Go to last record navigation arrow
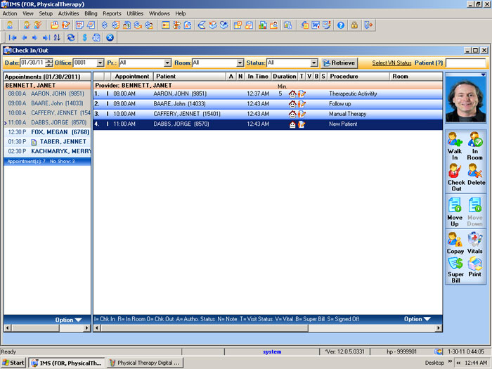The width and height of the screenshot is (492, 369). [46, 38]
